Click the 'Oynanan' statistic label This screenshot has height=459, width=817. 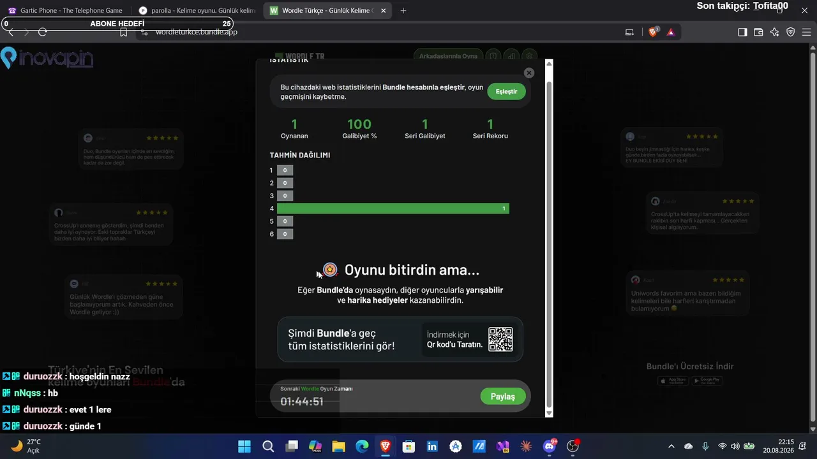294,136
